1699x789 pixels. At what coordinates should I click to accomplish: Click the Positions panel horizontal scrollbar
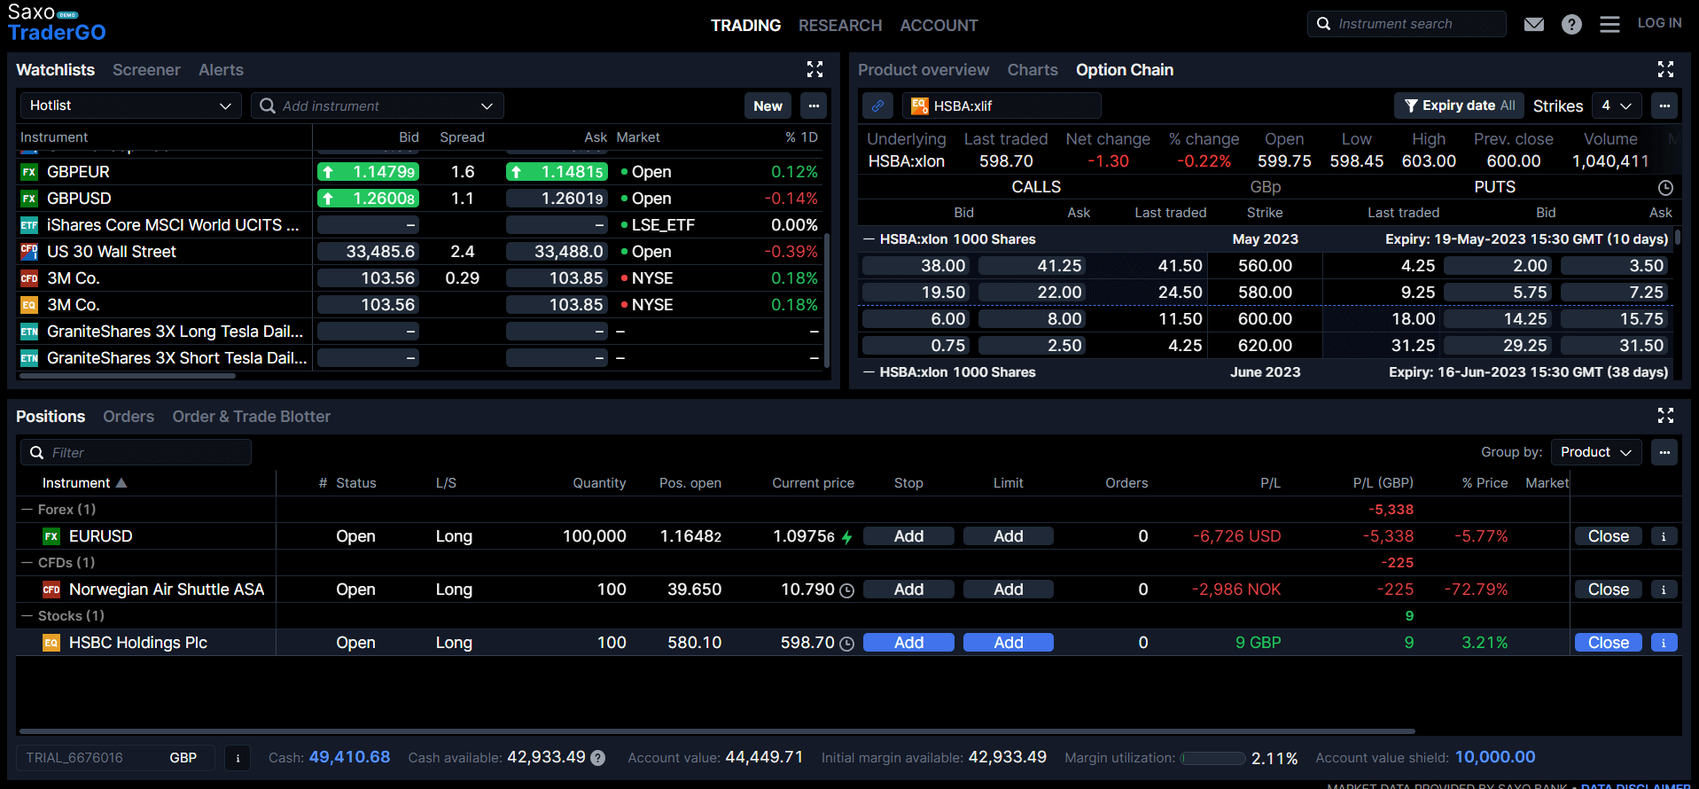click(x=717, y=731)
